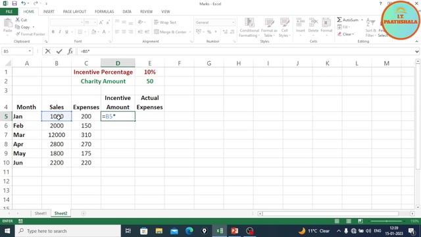Open PowerPoint from the taskbar
This screenshot has width=421, height=237.
(x=234, y=231)
